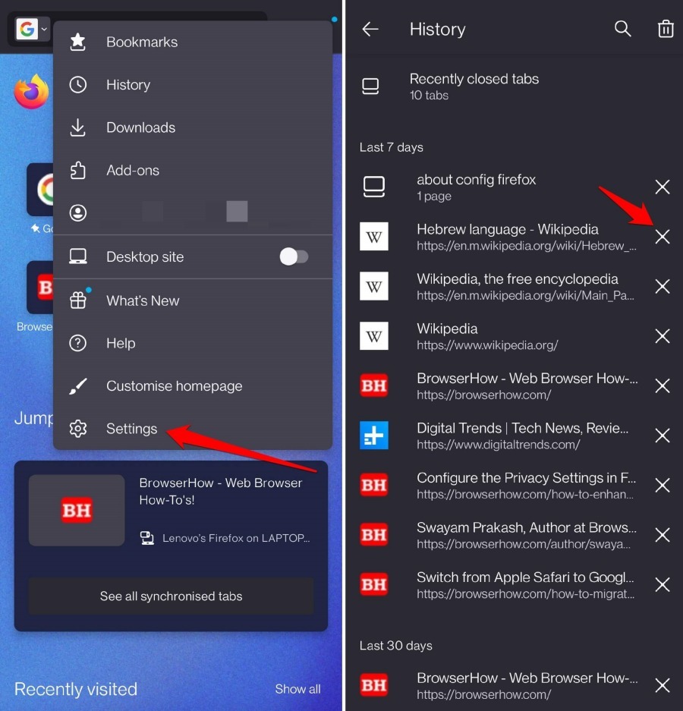Open the search engine dropdown beside the G icon
Viewport: 683px width, 711px height.
[44, 28]
